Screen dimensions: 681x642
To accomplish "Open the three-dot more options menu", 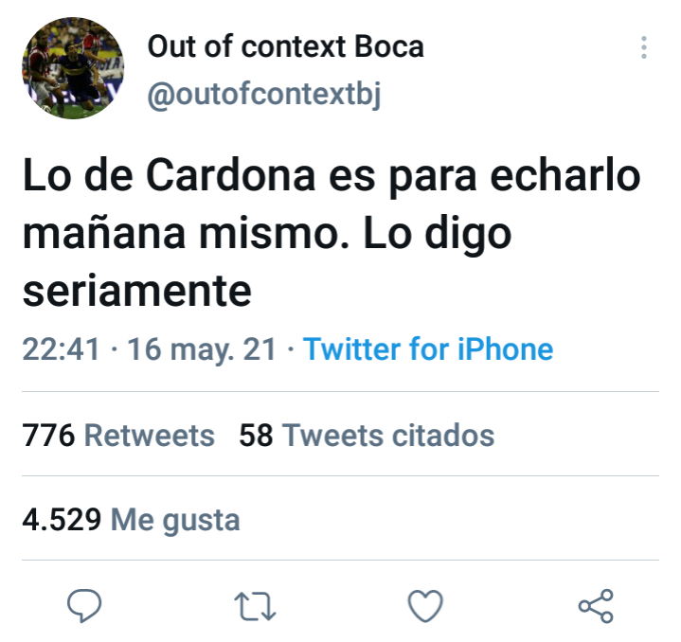I will tap(644, 47).
